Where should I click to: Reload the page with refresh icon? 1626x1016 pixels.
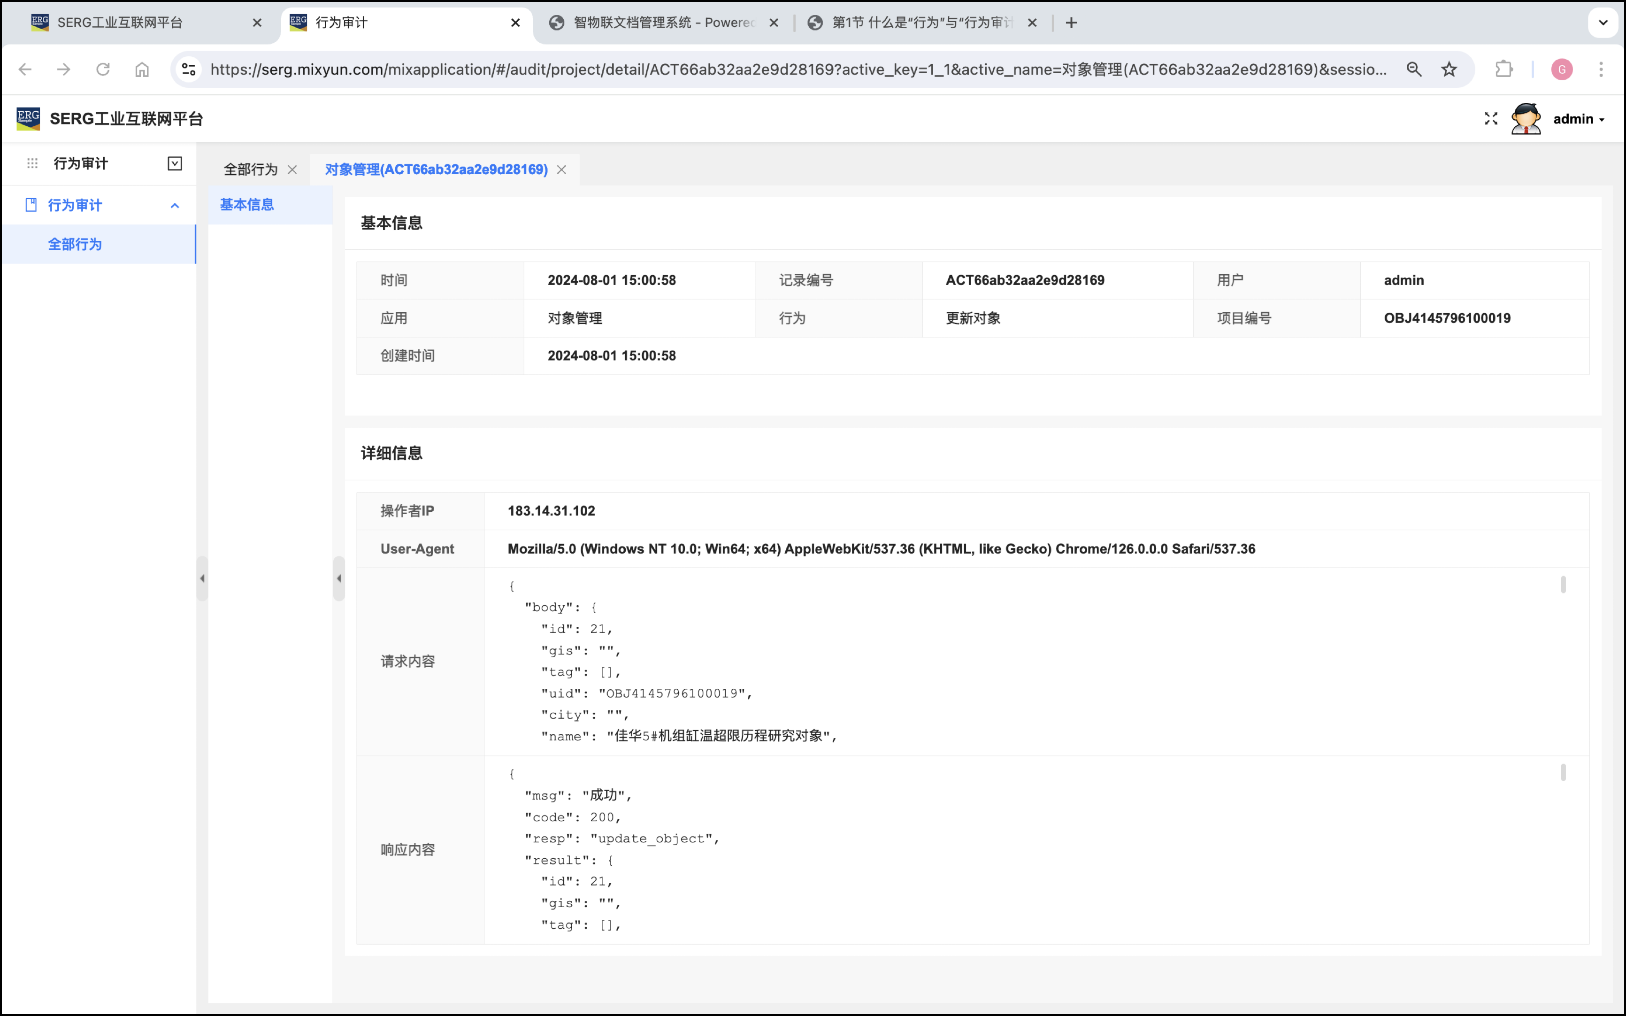(x=103, y=69)
